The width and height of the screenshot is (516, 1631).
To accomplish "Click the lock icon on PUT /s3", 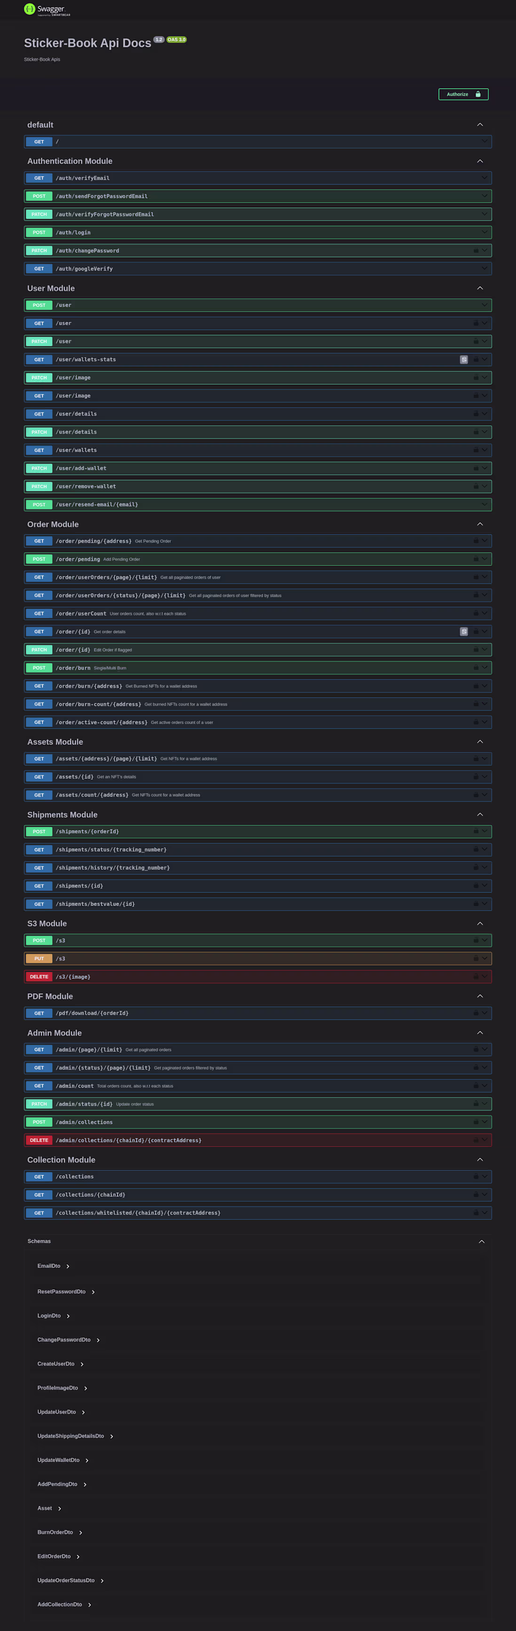I will point(476,959).
